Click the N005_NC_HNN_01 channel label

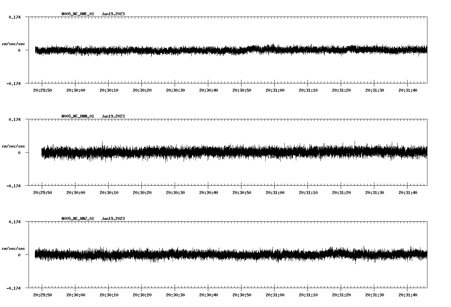click(x=77, y=116)
